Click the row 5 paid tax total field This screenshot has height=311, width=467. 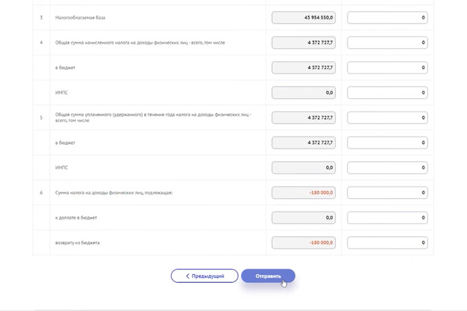click(304, 117)
